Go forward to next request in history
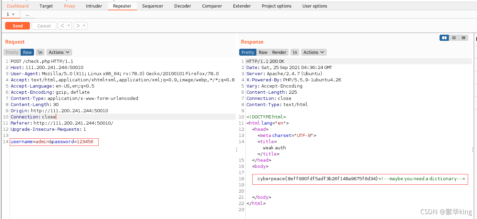The height and width of the screenshot is (219, 477). pos(78,26)
